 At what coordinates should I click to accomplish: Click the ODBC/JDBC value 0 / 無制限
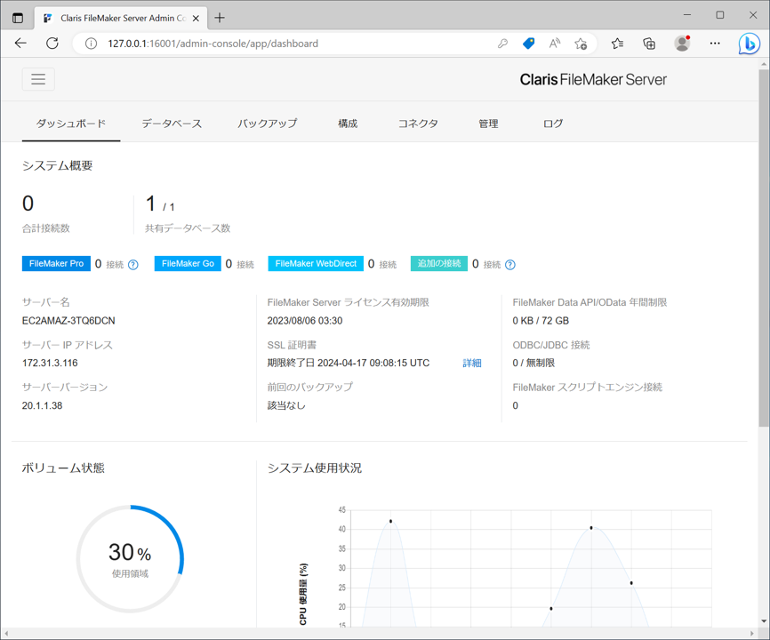[x=533, y=363]
